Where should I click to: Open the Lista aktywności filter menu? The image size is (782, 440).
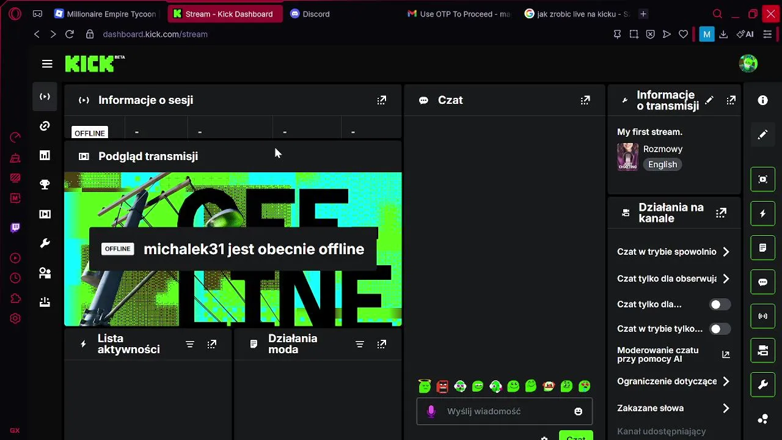(190, 344)
